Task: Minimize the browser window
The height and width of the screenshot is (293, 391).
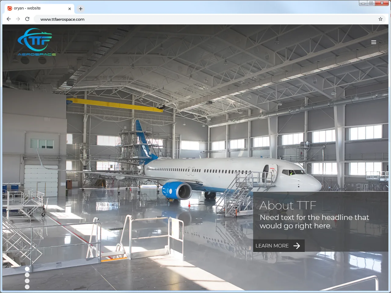Action: tap(363, 3)
